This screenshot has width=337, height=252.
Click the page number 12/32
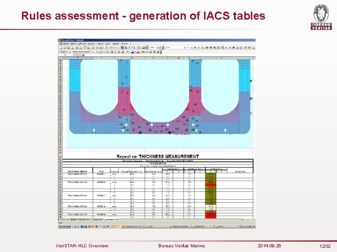click(x=325, y=246)
